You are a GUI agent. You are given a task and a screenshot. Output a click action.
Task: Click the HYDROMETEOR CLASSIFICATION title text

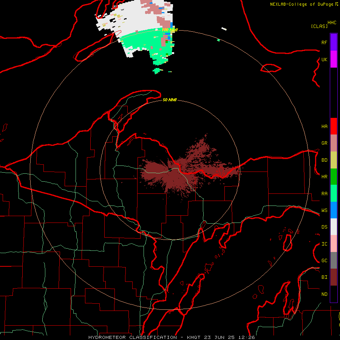133,337
